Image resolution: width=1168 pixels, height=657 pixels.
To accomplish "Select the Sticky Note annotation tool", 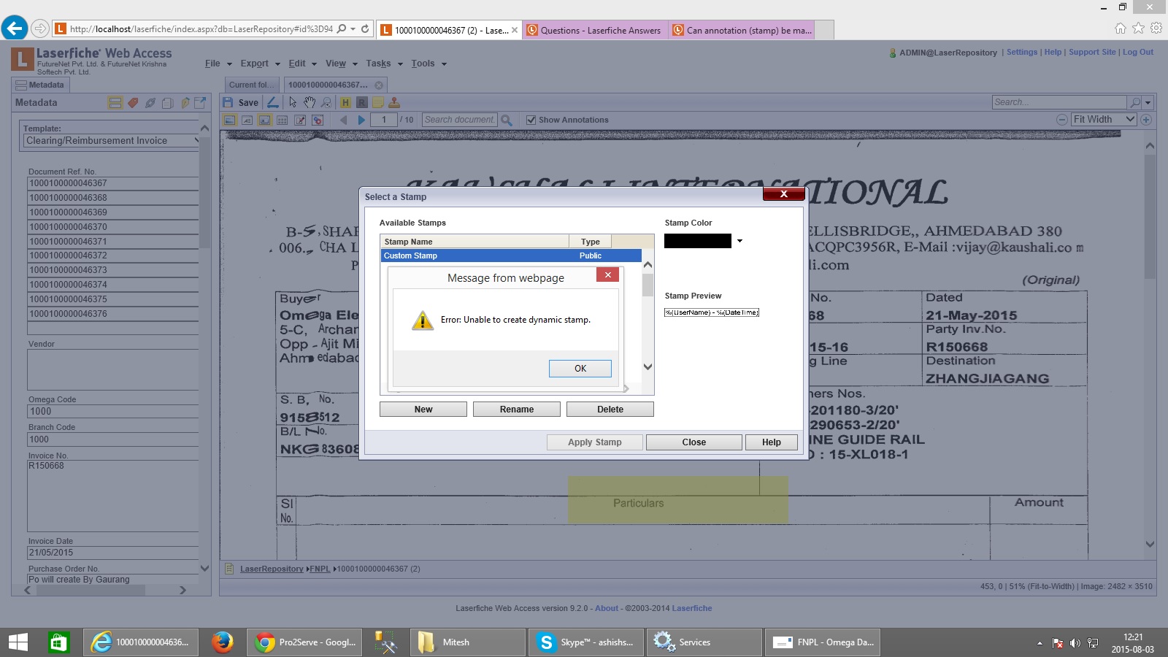I will [378, 103].
